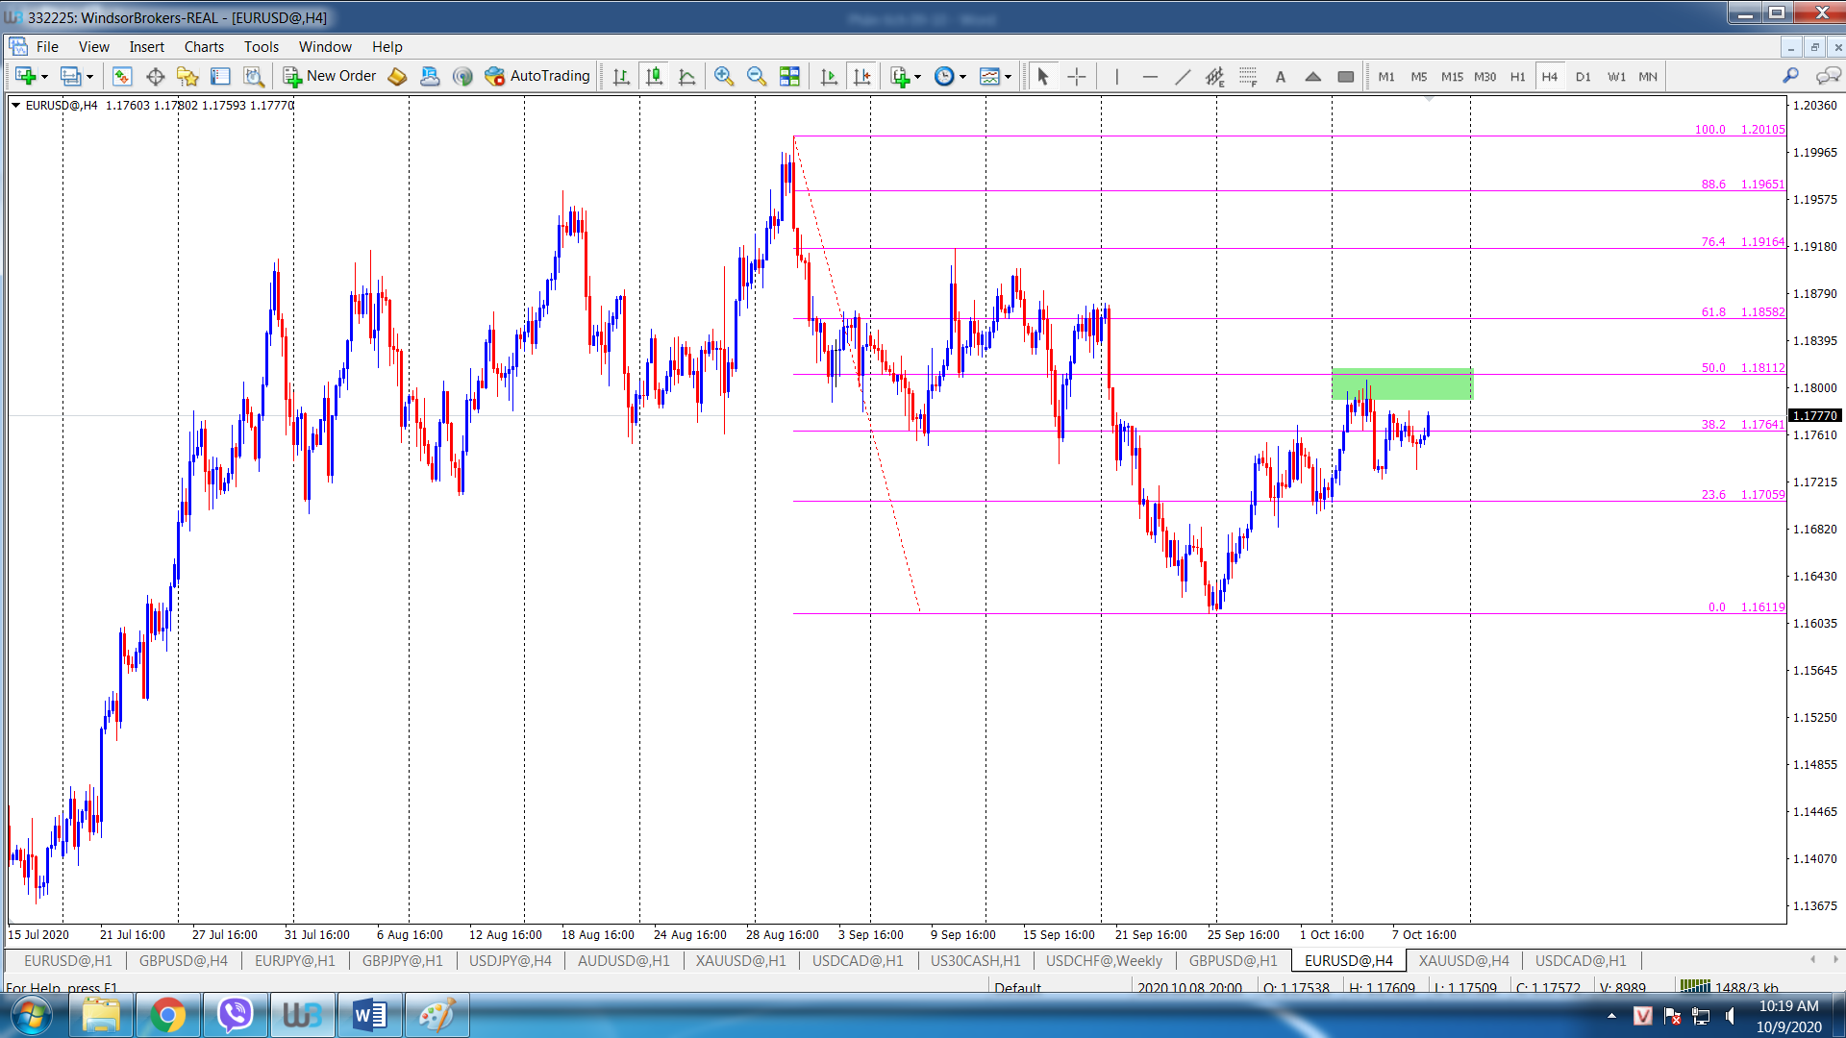
Task: Select the crosshair tool
Action: click(1077, 76)
